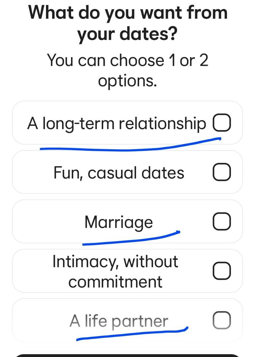Image resolution: width=255 pixels, height=357 pixels.
Task: Tap the Marriage option card background
Action: pos(127,221)
